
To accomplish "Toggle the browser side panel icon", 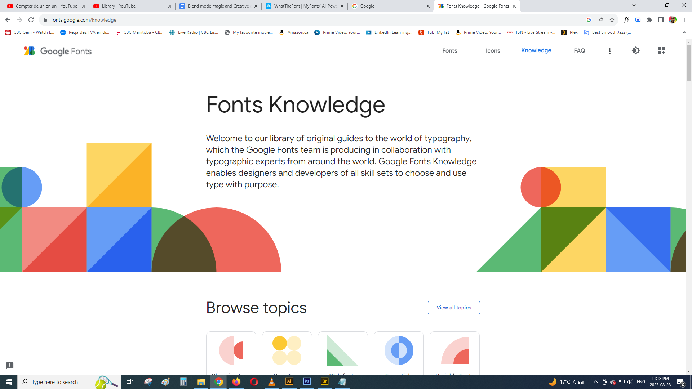I will point(661,20).
